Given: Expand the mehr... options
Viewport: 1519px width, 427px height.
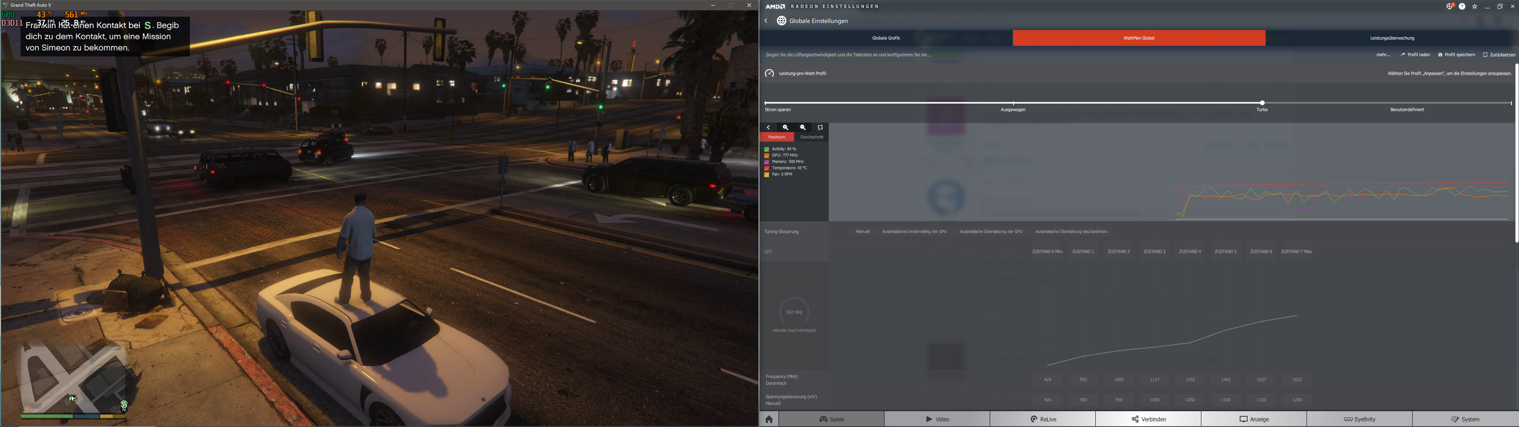Looking at the screenshot, I should pos(1383,55).
